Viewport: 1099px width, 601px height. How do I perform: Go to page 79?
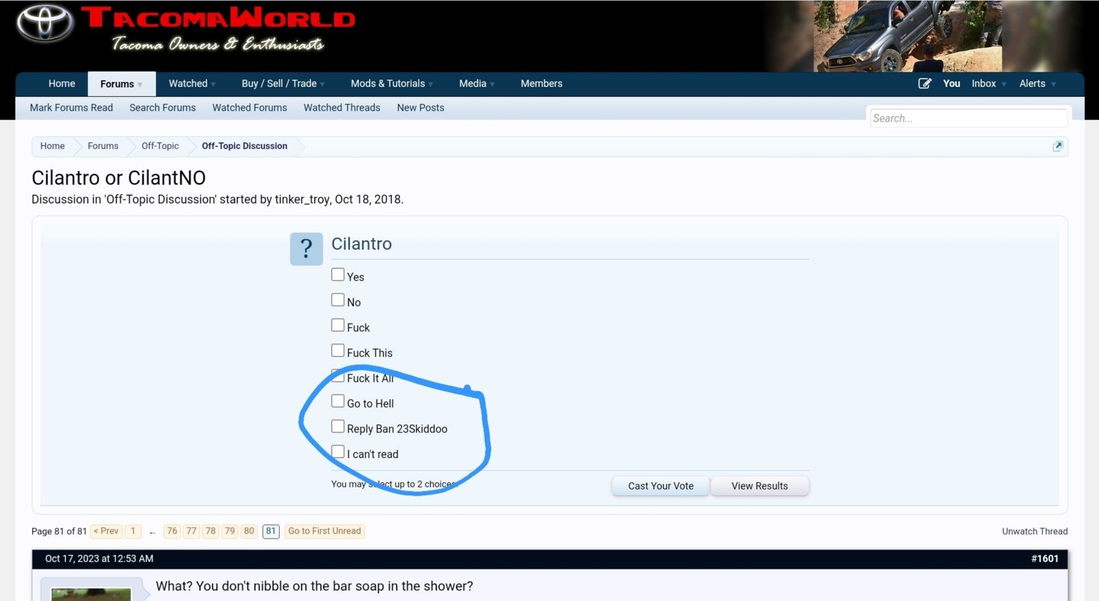point(230,531)
